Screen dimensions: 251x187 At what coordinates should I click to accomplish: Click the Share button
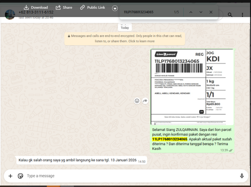(x=64, y=8)
